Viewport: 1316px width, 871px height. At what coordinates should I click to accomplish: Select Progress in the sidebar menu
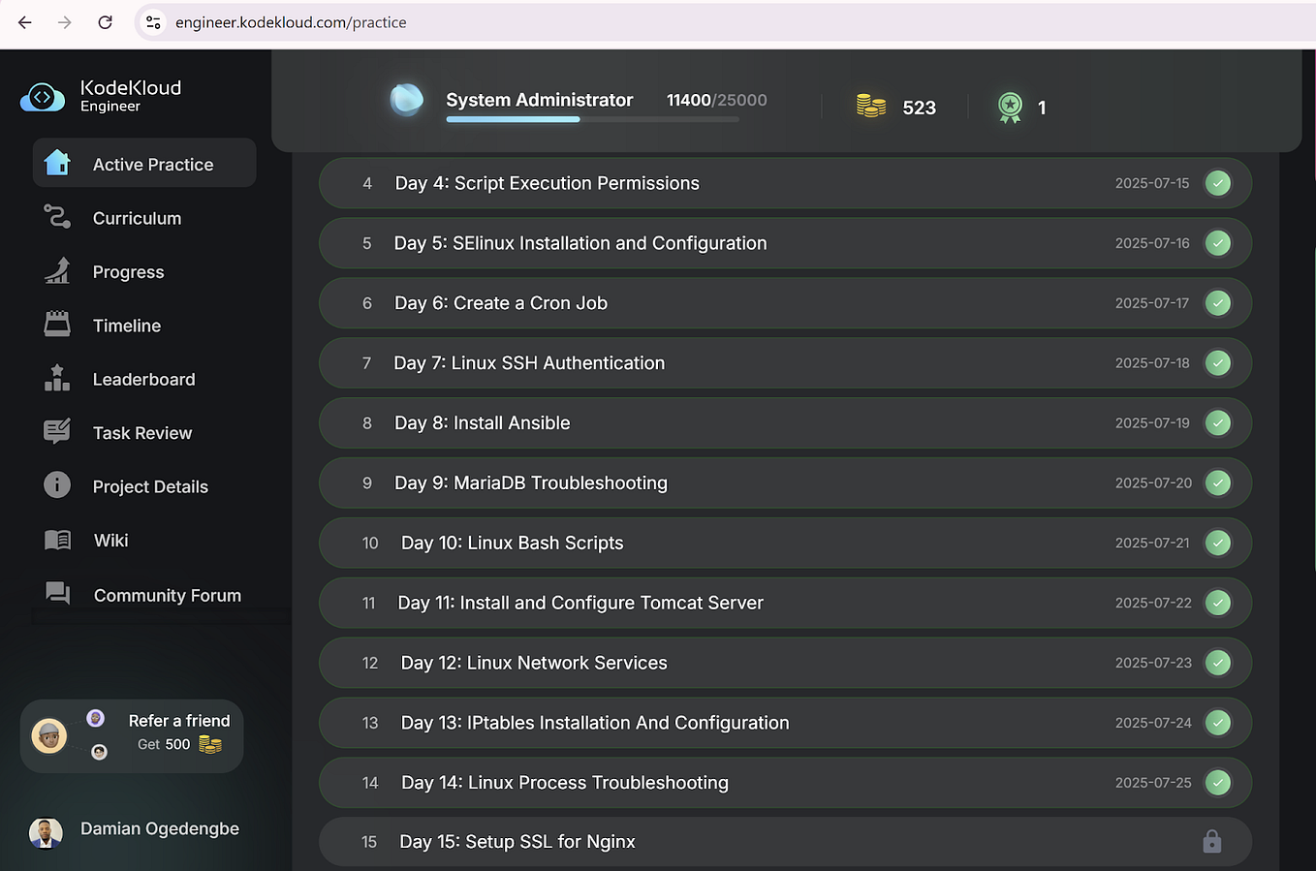(x=58, y=271)
